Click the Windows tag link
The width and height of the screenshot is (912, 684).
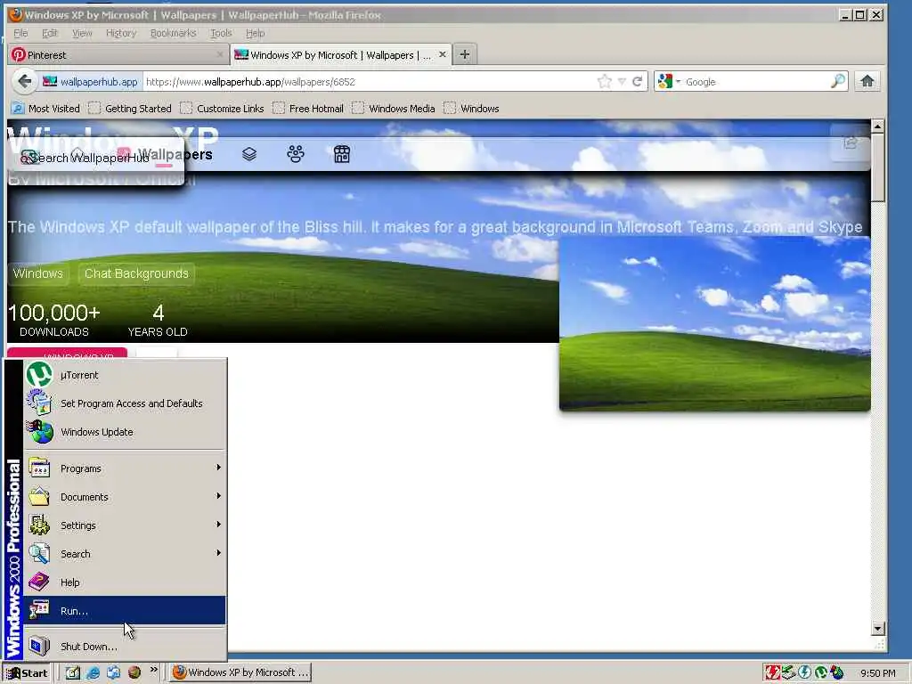pyautogui.click(x=37, y=273)
